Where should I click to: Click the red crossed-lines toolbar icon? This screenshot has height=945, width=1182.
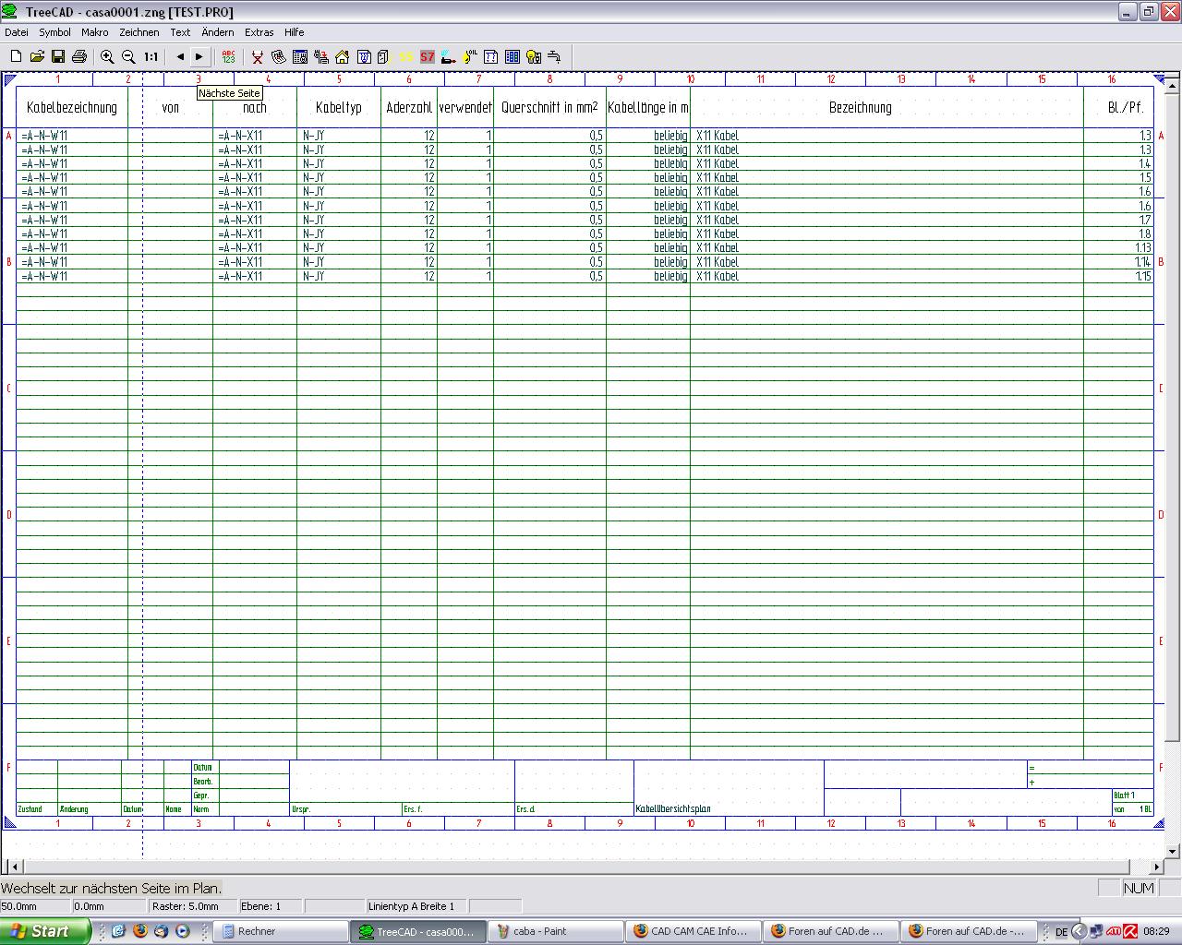[258, 56]
